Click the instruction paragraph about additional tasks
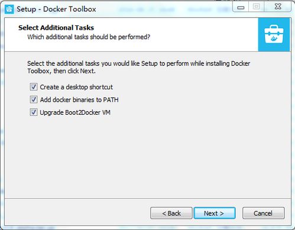The image size is (295, 230). click(x=139, y=67)
